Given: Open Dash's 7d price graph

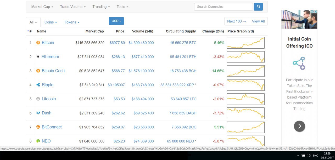Looking at the screenshot, I should 246,113.
